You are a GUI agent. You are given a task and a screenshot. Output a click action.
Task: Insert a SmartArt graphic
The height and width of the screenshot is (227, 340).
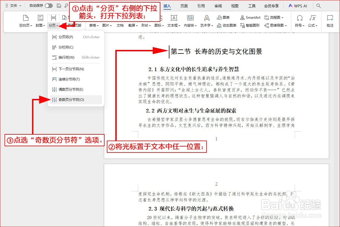point(250,17)
